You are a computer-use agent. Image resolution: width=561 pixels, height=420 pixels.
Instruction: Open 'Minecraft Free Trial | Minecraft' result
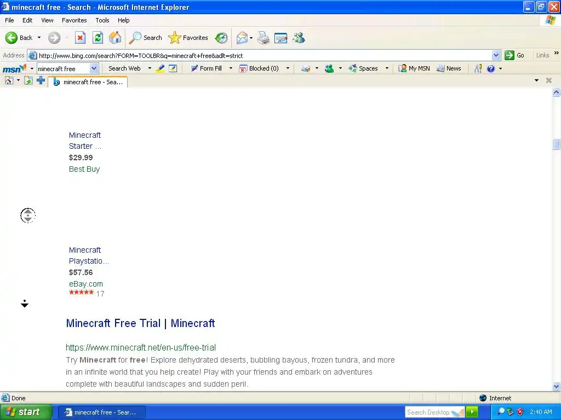(x=140, y=323)
